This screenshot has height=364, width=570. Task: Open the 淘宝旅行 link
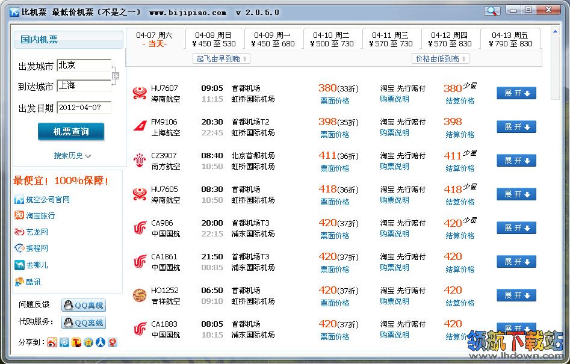[40, 216]
